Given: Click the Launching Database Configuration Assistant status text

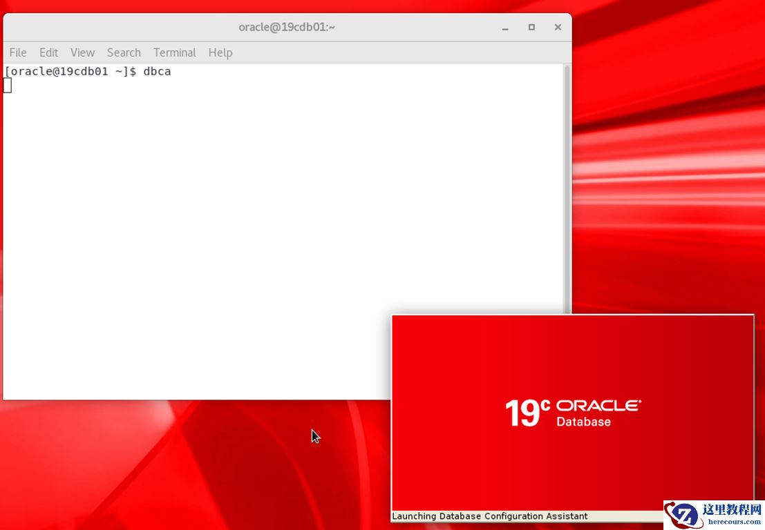Looking at the screenshot, I should 490,516.
